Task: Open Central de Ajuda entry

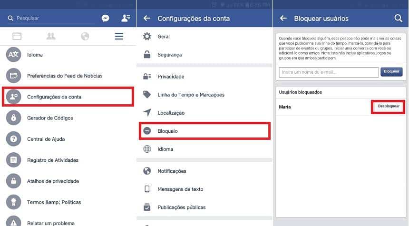Action: click(68, 139)
